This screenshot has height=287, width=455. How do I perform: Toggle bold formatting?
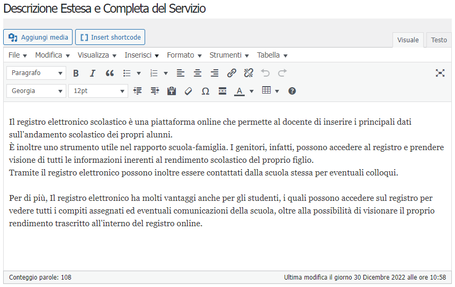tap(76, 73)
